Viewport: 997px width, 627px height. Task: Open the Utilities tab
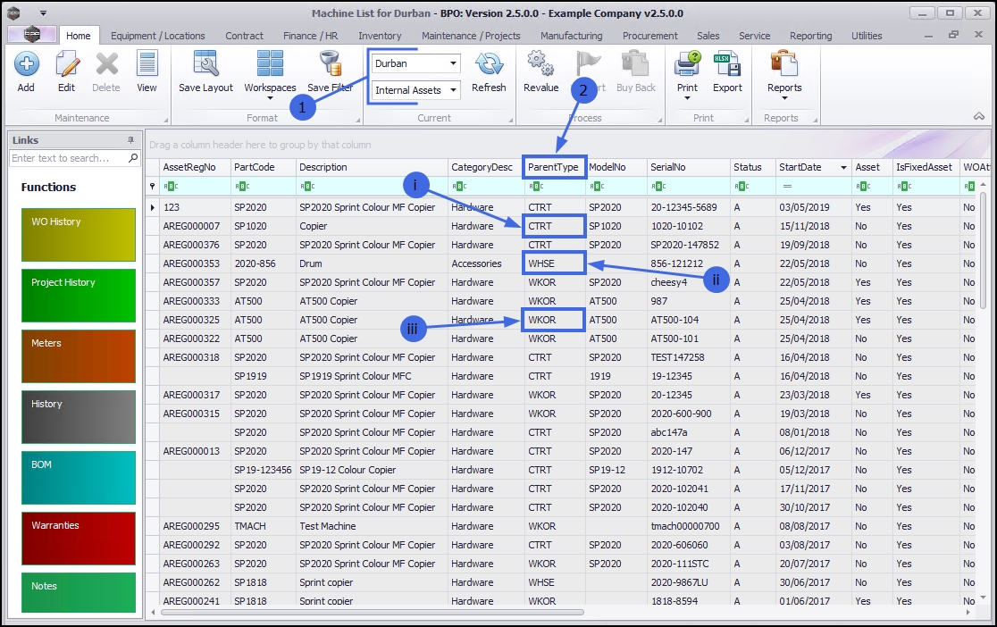[x=867, y=36]
